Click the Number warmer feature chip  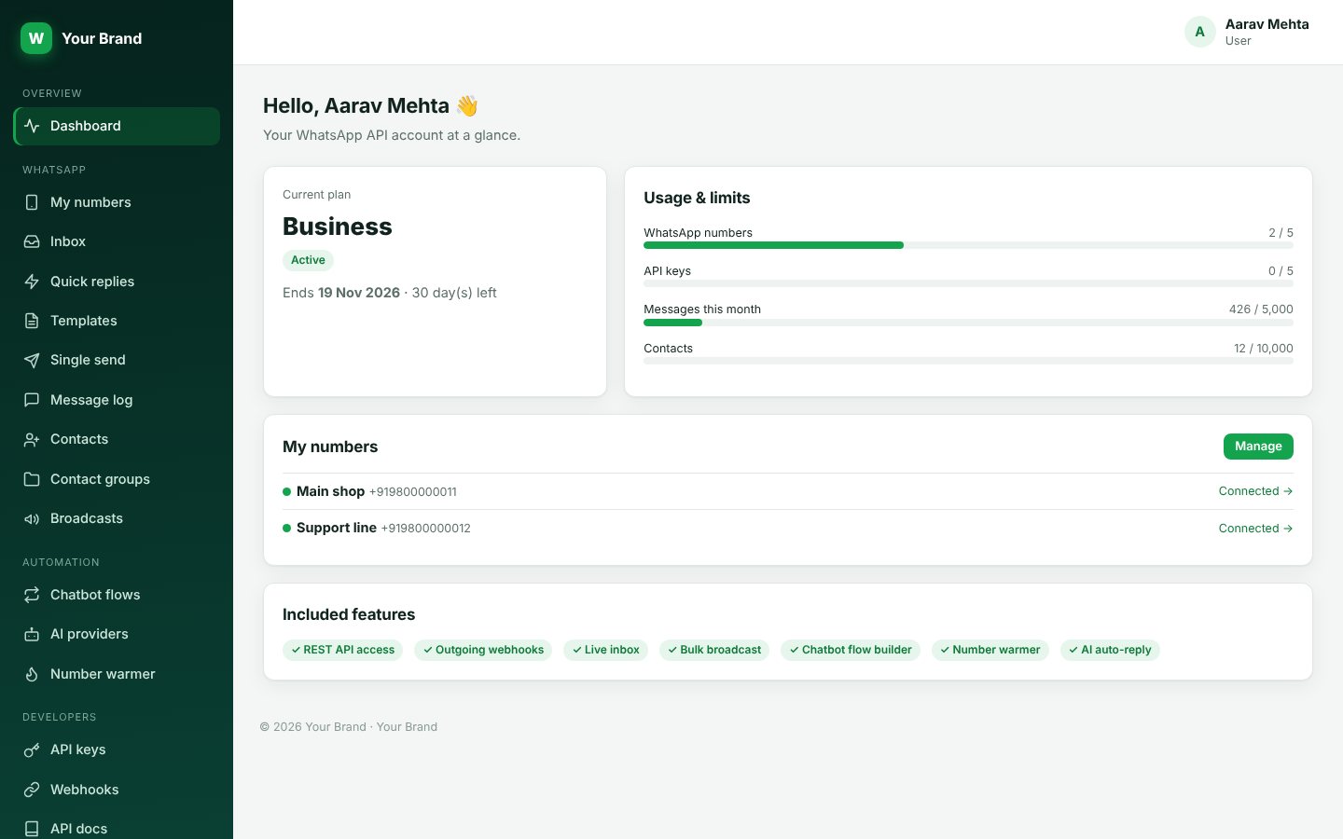pyautogui.click(x=990, y=650)
